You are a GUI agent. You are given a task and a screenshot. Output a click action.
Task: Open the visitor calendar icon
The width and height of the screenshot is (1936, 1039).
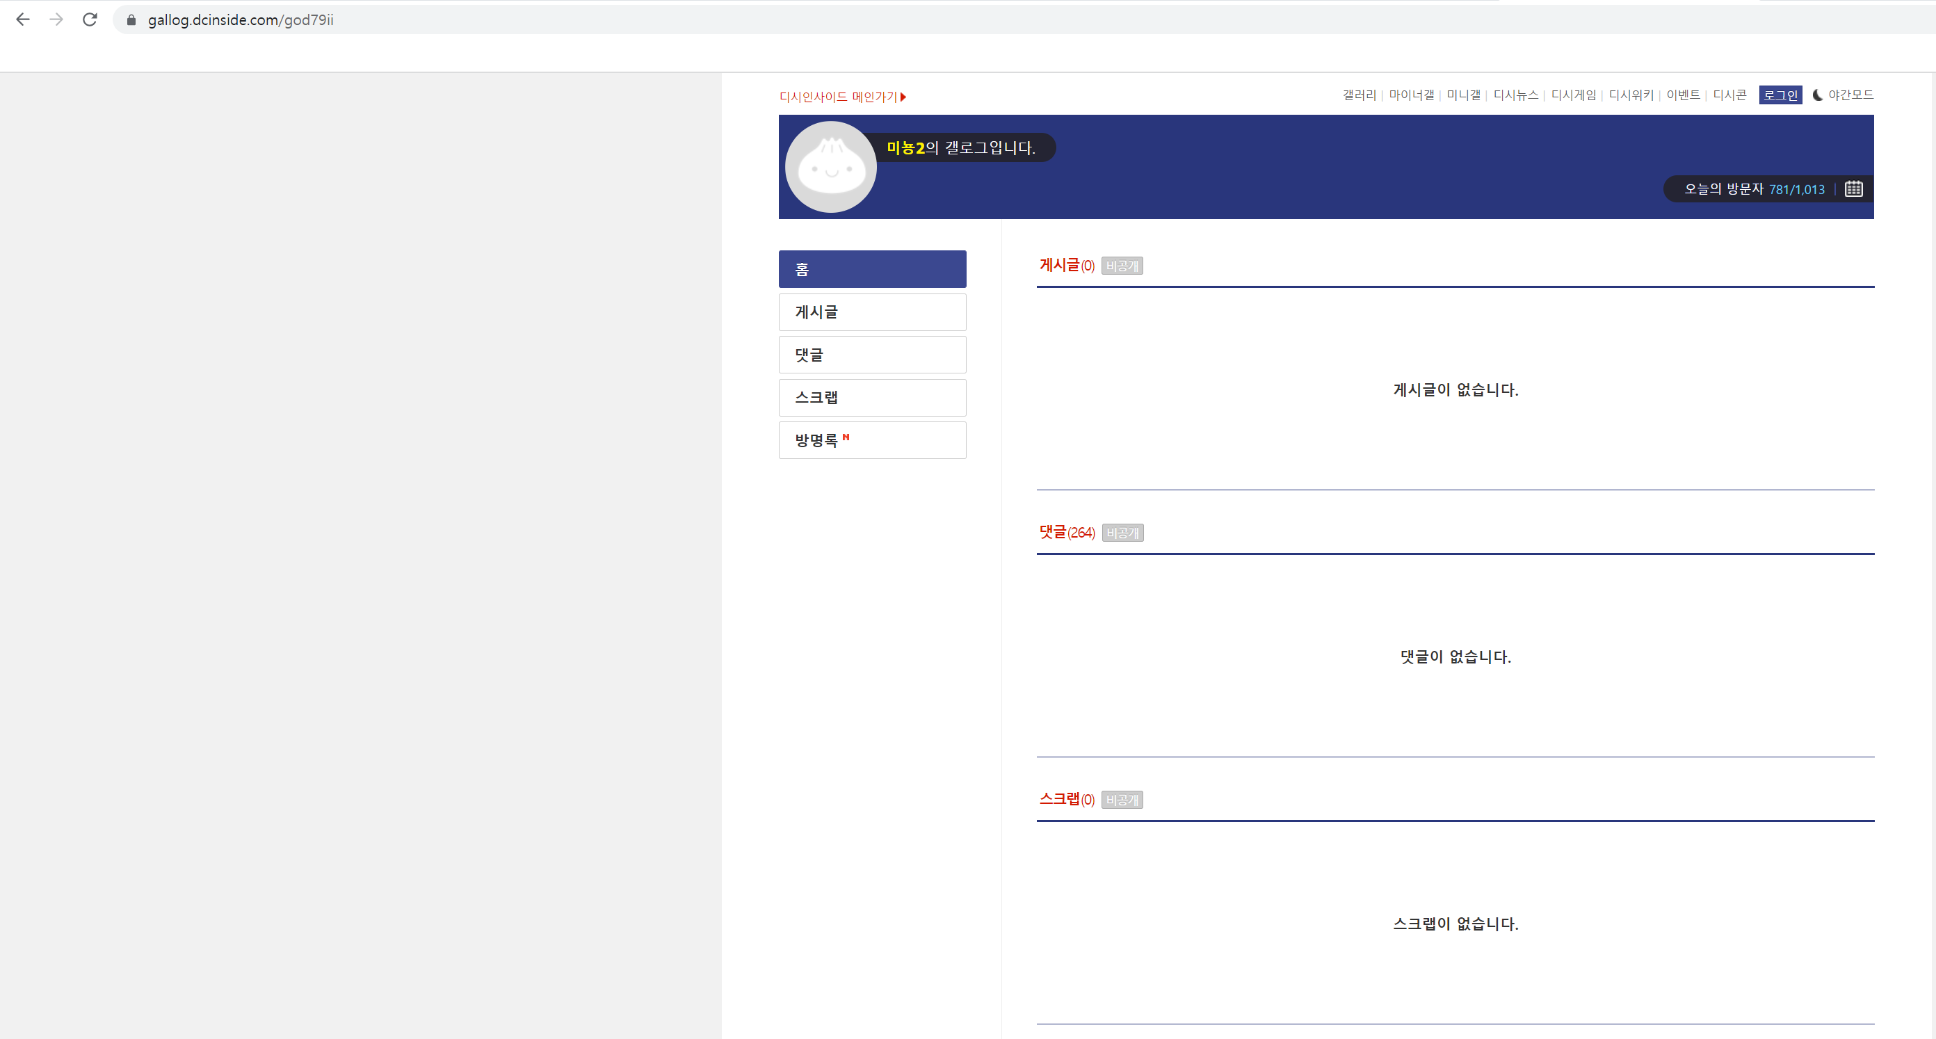pos(1853,188)
